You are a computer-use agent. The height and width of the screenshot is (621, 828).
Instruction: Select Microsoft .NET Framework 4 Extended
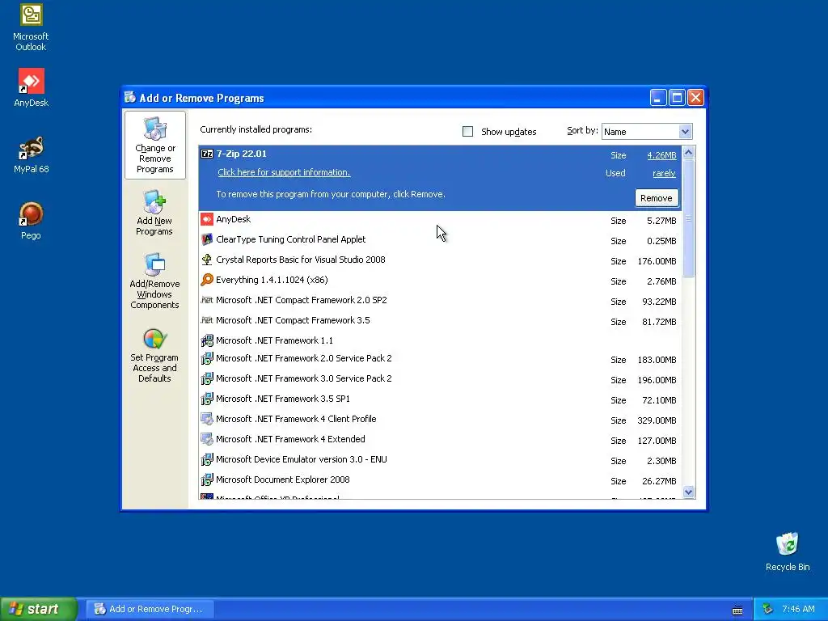[290, 439]
